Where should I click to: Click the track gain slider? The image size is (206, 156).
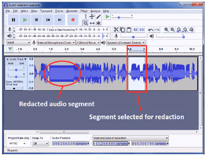pyautogui.click(x=16, y=70)
